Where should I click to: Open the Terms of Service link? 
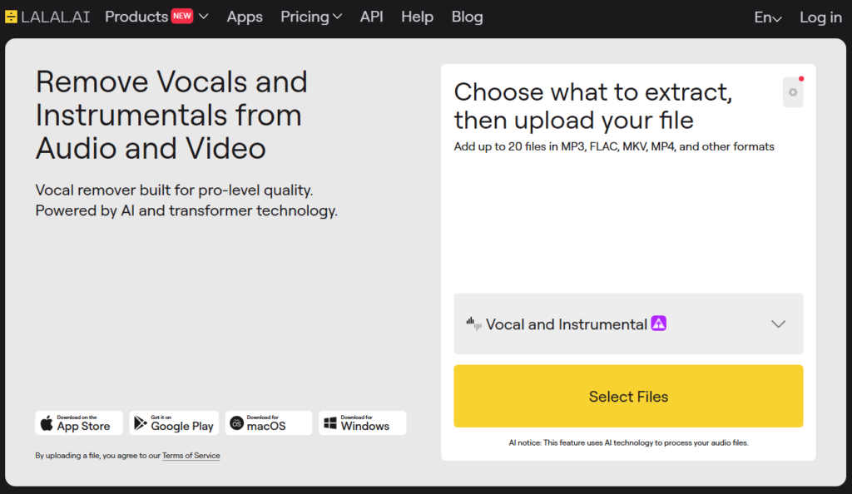tap(191, 456)
